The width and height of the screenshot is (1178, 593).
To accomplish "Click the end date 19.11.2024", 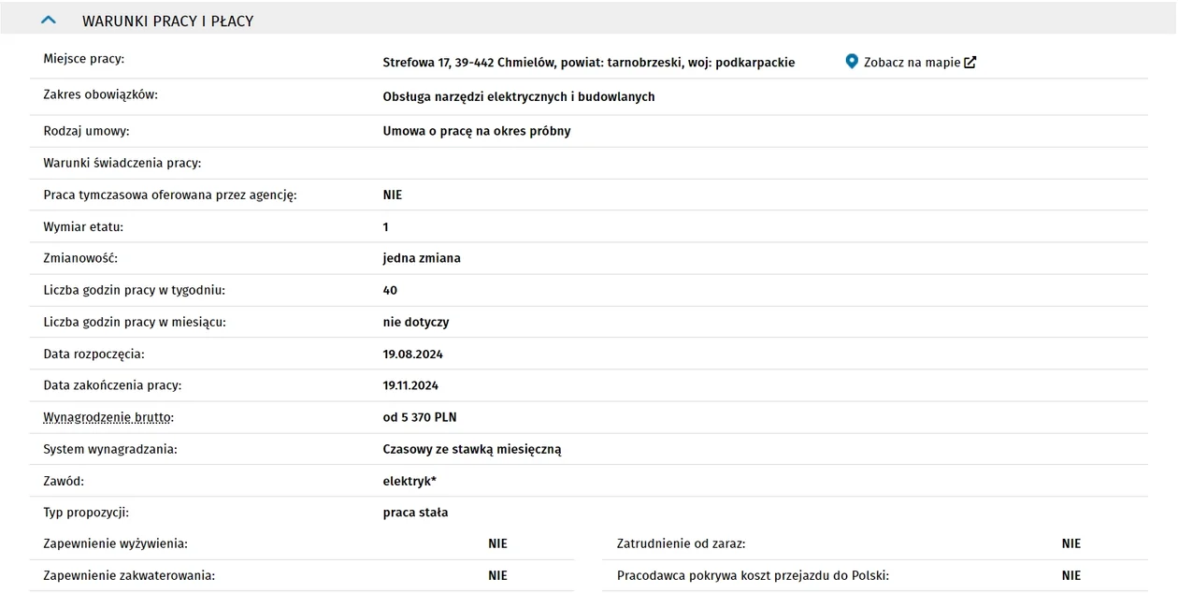I will [x=410, y=385].
